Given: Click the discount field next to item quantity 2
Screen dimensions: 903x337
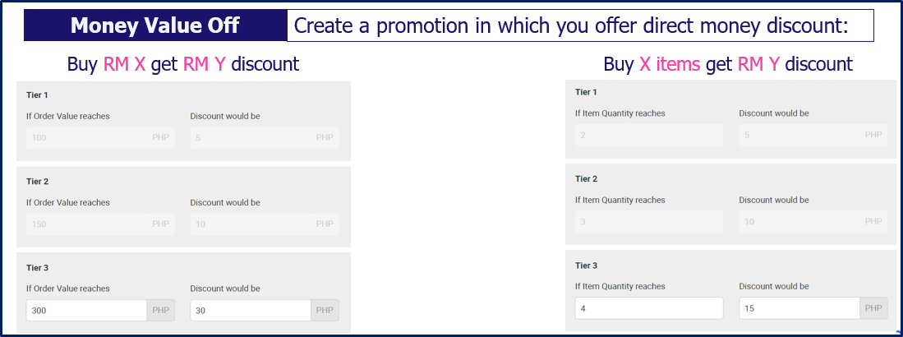Looking at the screenshot, I should click(x=799, y=135).
